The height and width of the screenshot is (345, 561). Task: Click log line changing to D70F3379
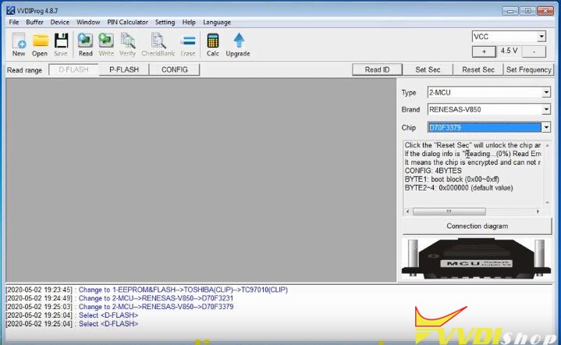119,307
